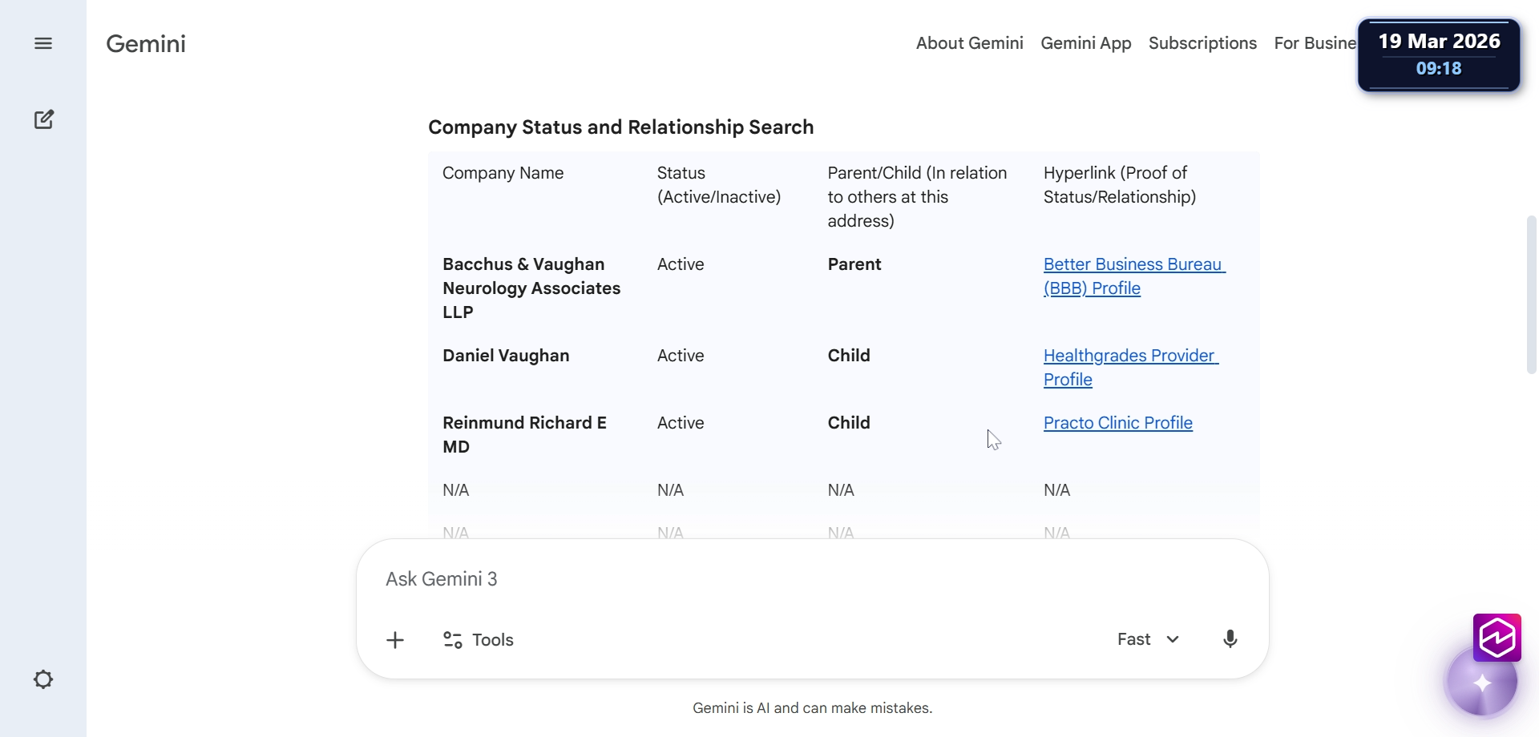1539x737 pixels.
Task: Open For Business menu item
Action: tap(1315, 43)
